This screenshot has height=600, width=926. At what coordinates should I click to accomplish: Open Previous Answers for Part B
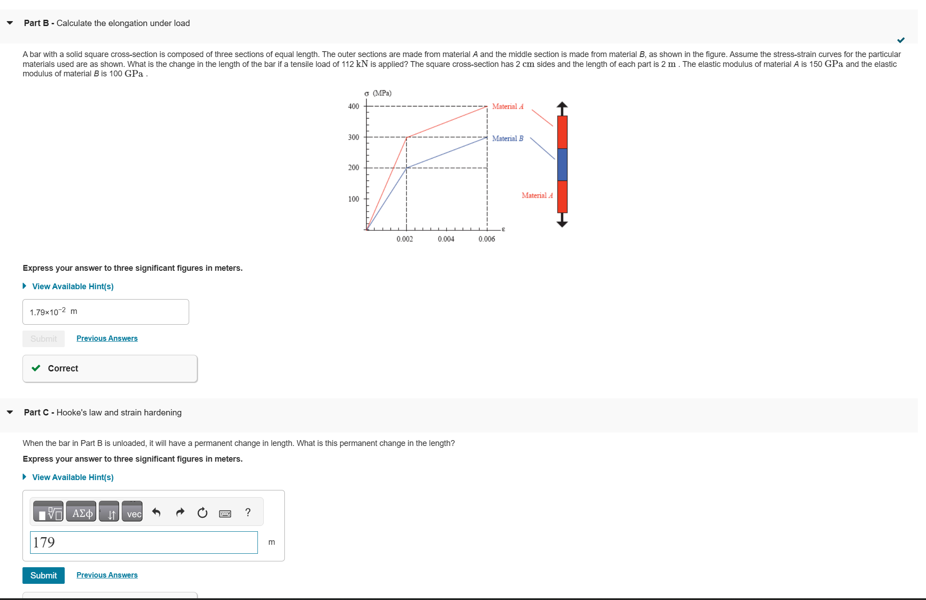point(106,338)
